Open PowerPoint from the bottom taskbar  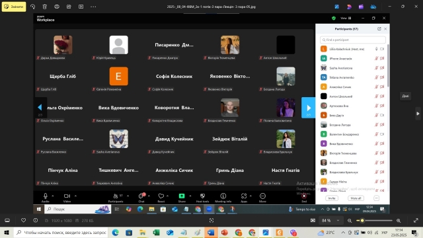225,232
